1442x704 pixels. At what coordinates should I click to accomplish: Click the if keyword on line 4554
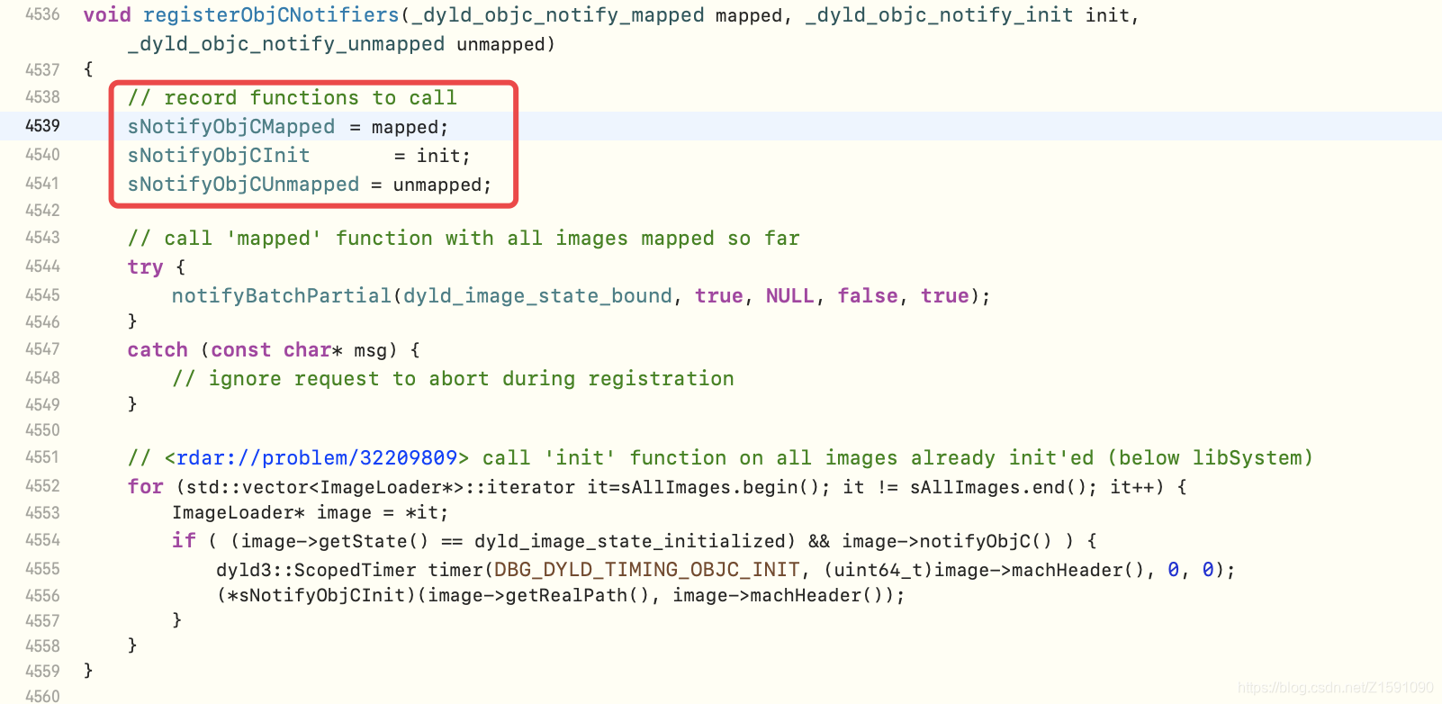click(184, 541)
